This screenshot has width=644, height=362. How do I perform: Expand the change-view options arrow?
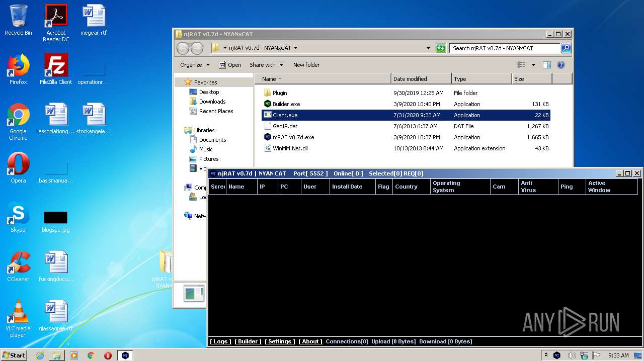click(533, 65)
